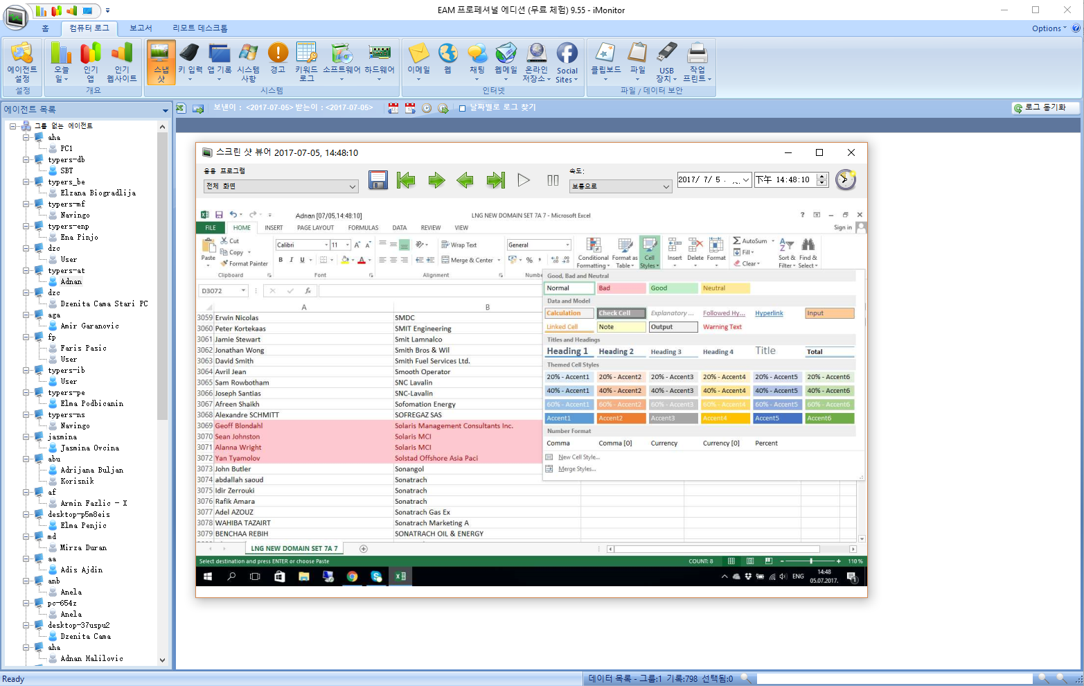1084x686 pixels.
Task: Enable the 날짜별 로그 찾기 checkbox
Action: 462,108
